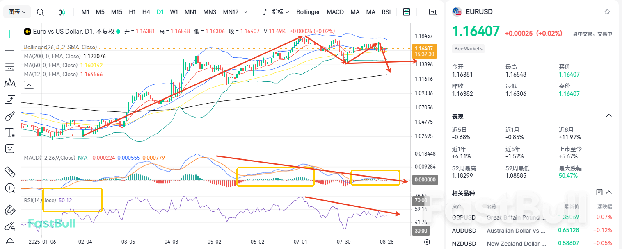Select the text annotation tool
Image resolution: width=622 pixels, height=249 pixels.
9,132
